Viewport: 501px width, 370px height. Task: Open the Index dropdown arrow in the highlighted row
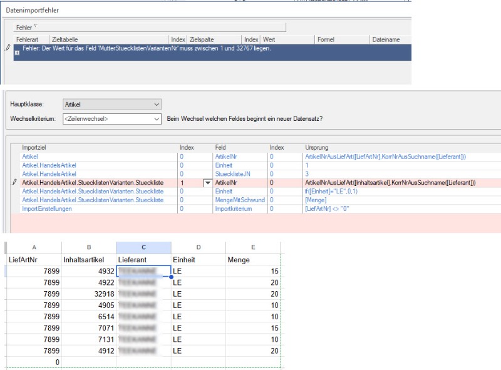click(208, 183)
